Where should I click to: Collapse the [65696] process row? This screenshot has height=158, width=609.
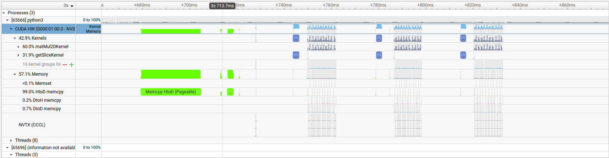click(7, 148)
